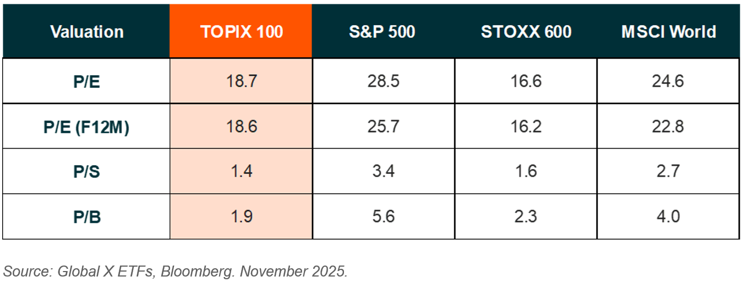The height and width of the screenshot is (282, 743).
Task: Click the Global X ETFs source note
Action: pyautogui.click(x=176, y=271)
